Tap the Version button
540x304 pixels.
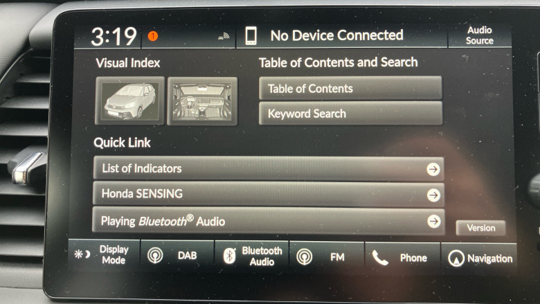(480, 228)
